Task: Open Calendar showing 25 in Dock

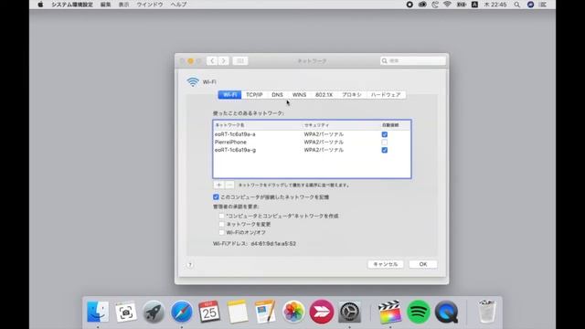Action: [209, 312]
